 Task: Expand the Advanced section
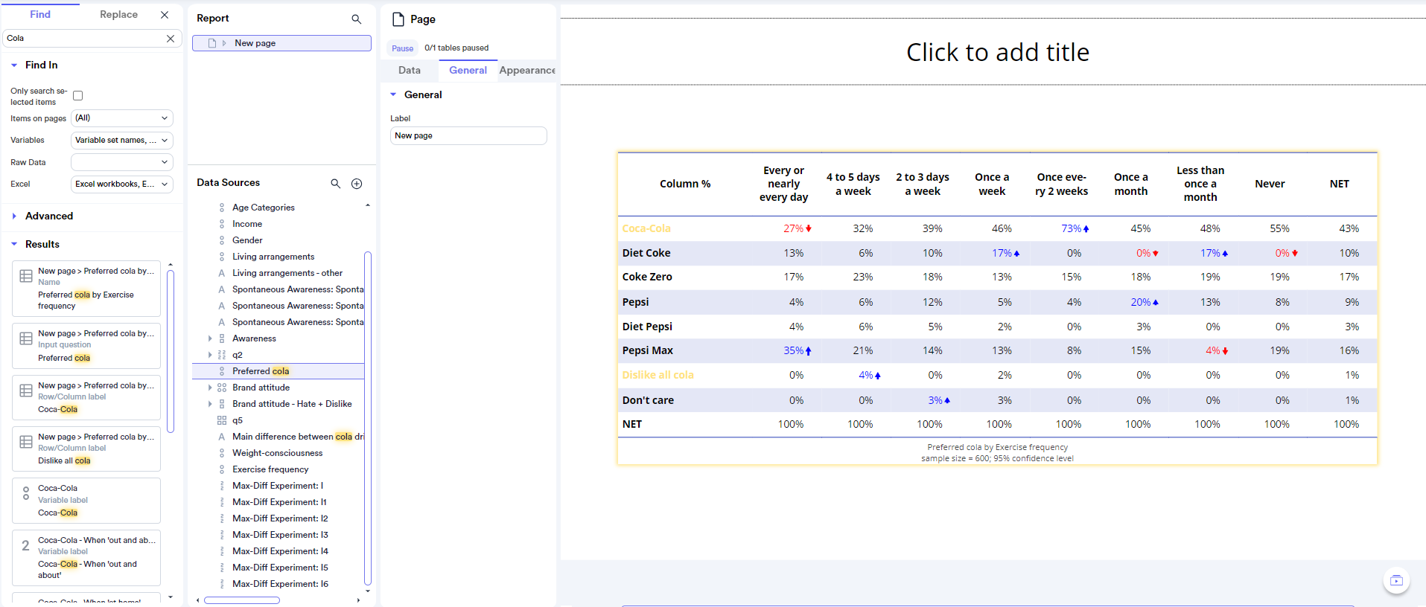pyautogui.click(x=14, y=216)
